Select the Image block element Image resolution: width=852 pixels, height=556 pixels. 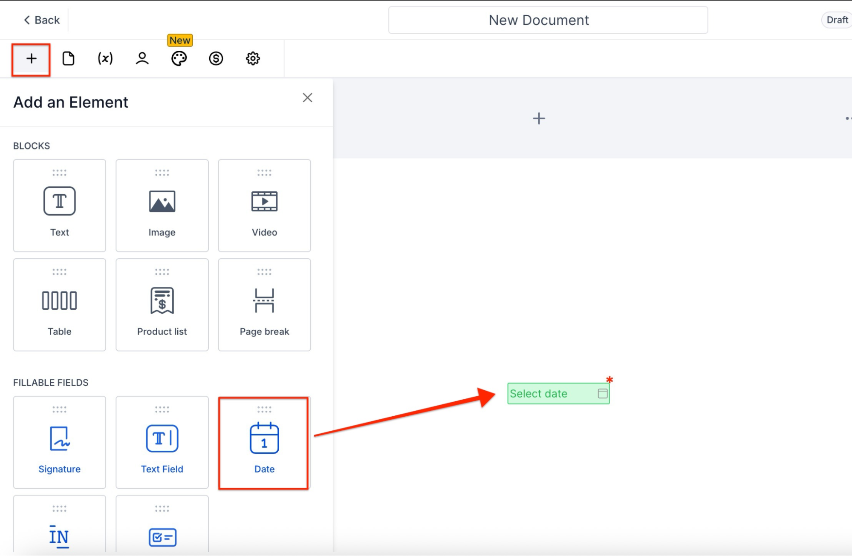coord(162,206)
